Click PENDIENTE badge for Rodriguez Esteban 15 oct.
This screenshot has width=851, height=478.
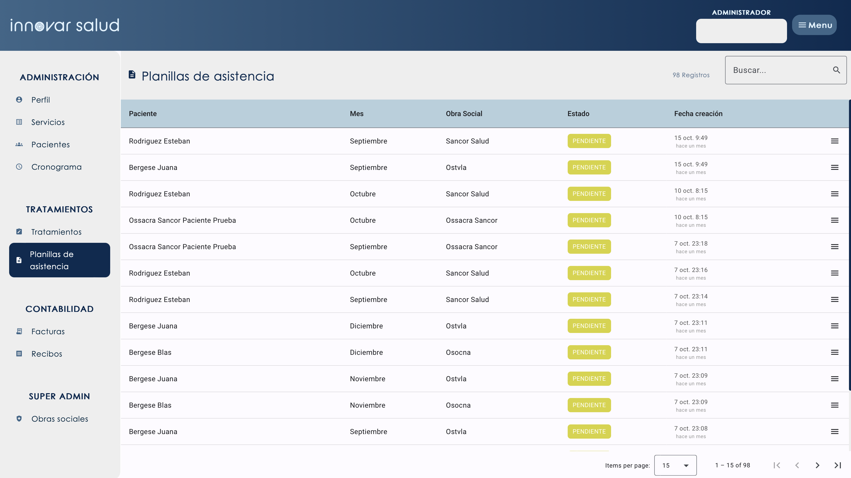click(x=589, y=141)
